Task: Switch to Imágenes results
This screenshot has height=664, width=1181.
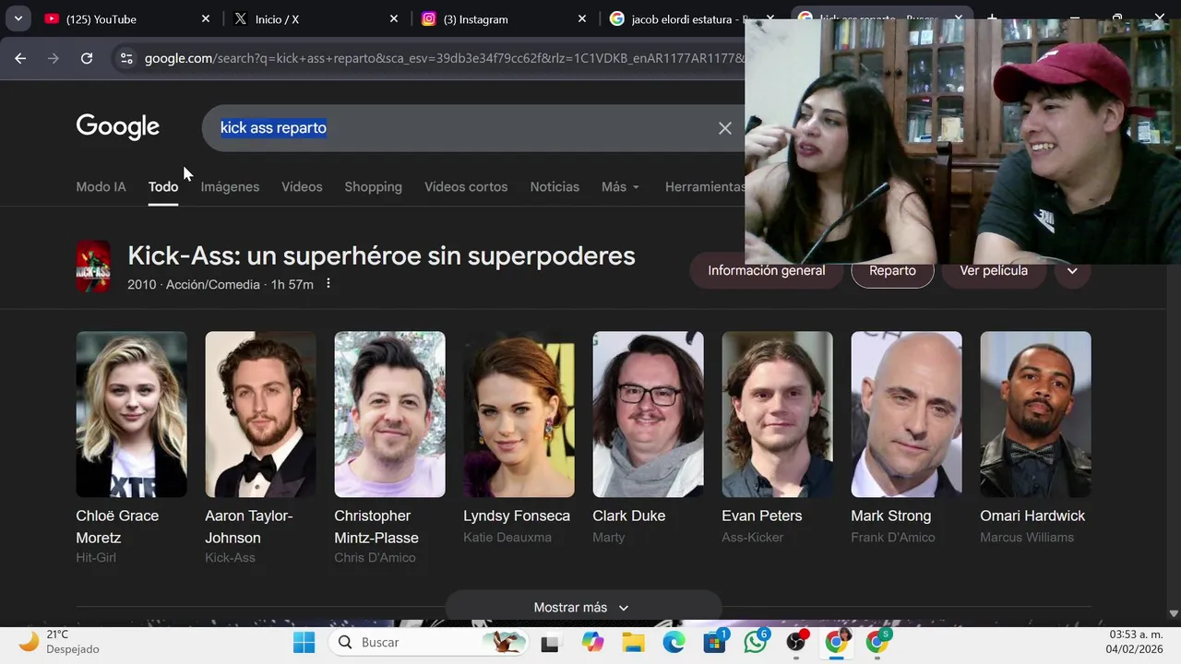Action: click(230, 186)
